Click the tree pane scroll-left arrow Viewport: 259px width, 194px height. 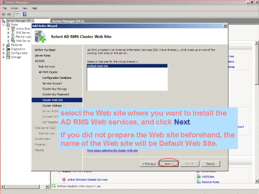coord(2,187)
